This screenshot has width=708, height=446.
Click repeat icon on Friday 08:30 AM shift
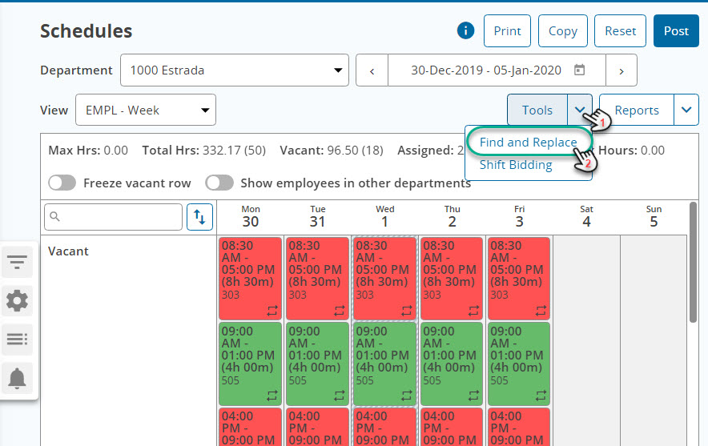(541, 311)
